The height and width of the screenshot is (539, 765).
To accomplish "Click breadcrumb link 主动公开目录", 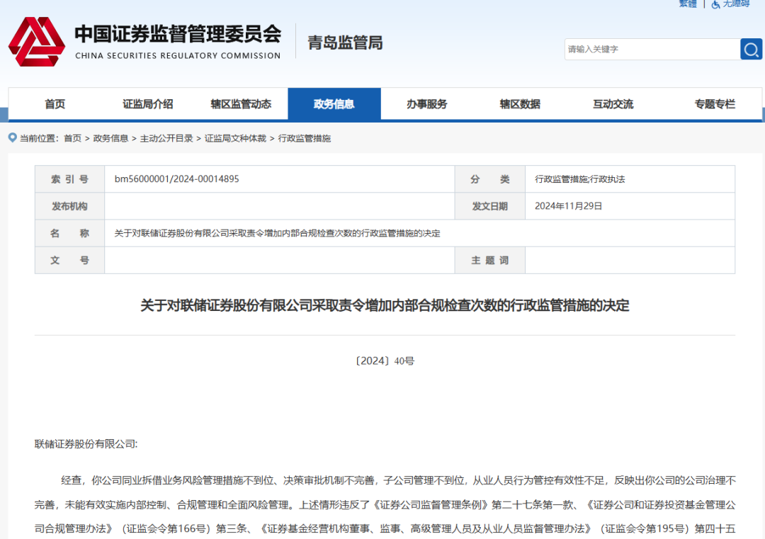I will coord(166,139).
